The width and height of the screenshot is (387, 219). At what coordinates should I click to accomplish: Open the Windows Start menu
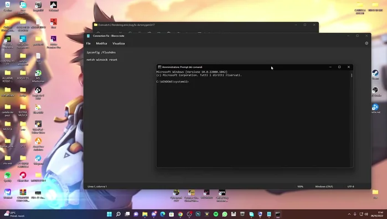(109, 214)
